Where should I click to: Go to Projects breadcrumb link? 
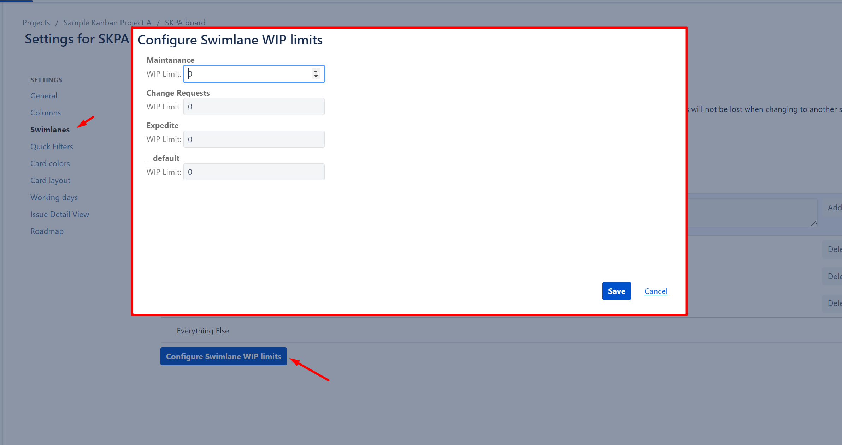36,23
